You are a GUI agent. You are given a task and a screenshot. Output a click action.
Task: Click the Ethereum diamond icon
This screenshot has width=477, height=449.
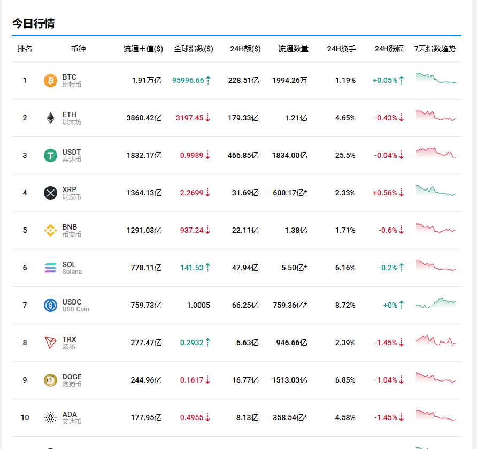click(50, 118)
